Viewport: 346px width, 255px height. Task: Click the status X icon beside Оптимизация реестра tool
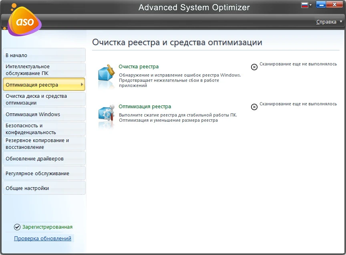pyautogui.click(x=254, y=107)
